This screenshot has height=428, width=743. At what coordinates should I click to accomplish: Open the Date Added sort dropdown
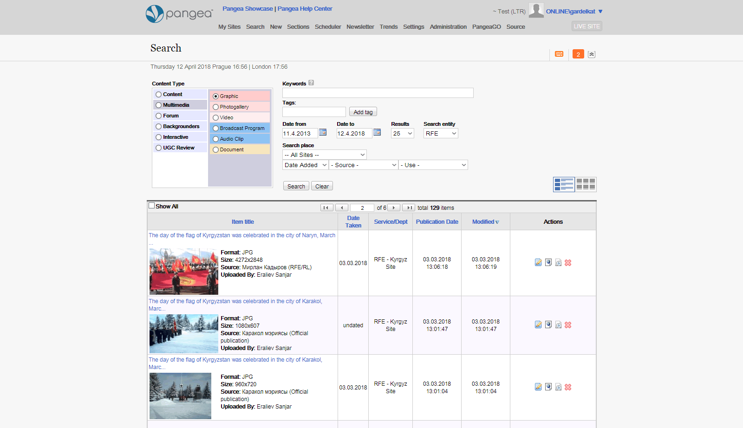(306, 165)
